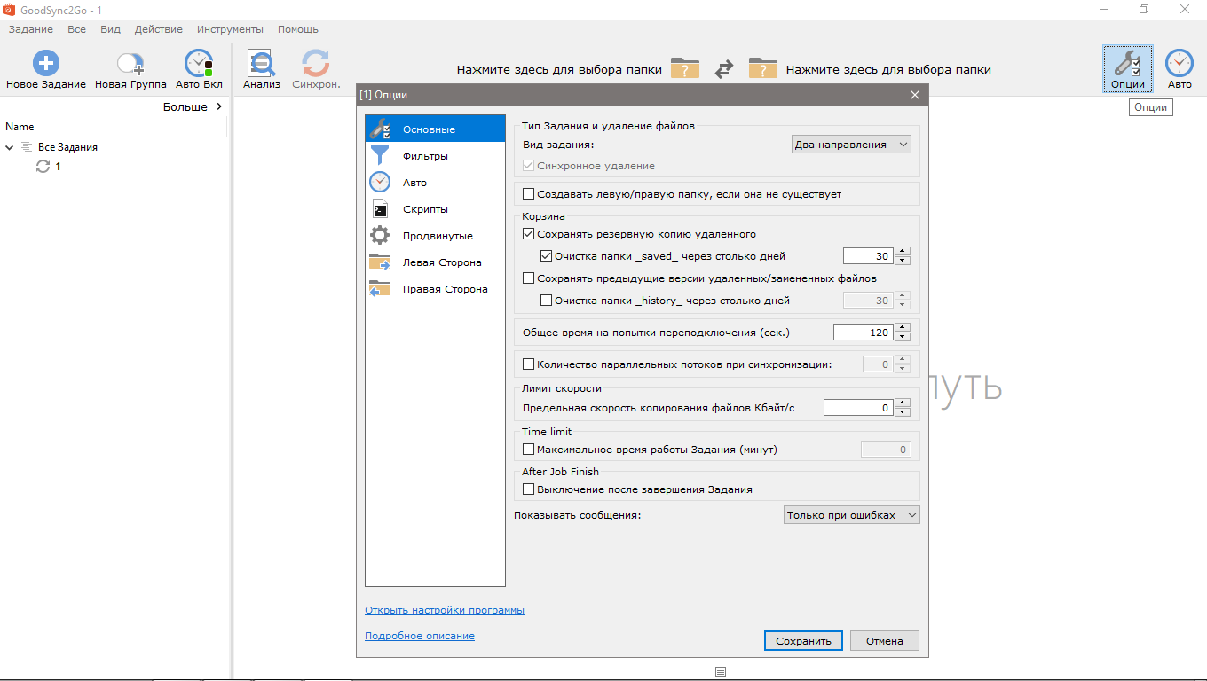
Task: Open the Вид задания dropdown
Action: pos(851,145)
